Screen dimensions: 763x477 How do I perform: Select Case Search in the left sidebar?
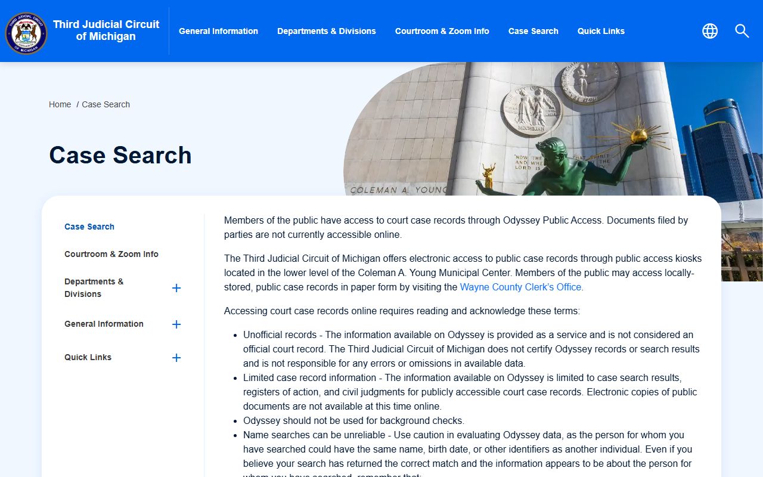click(x=89, y=227)
